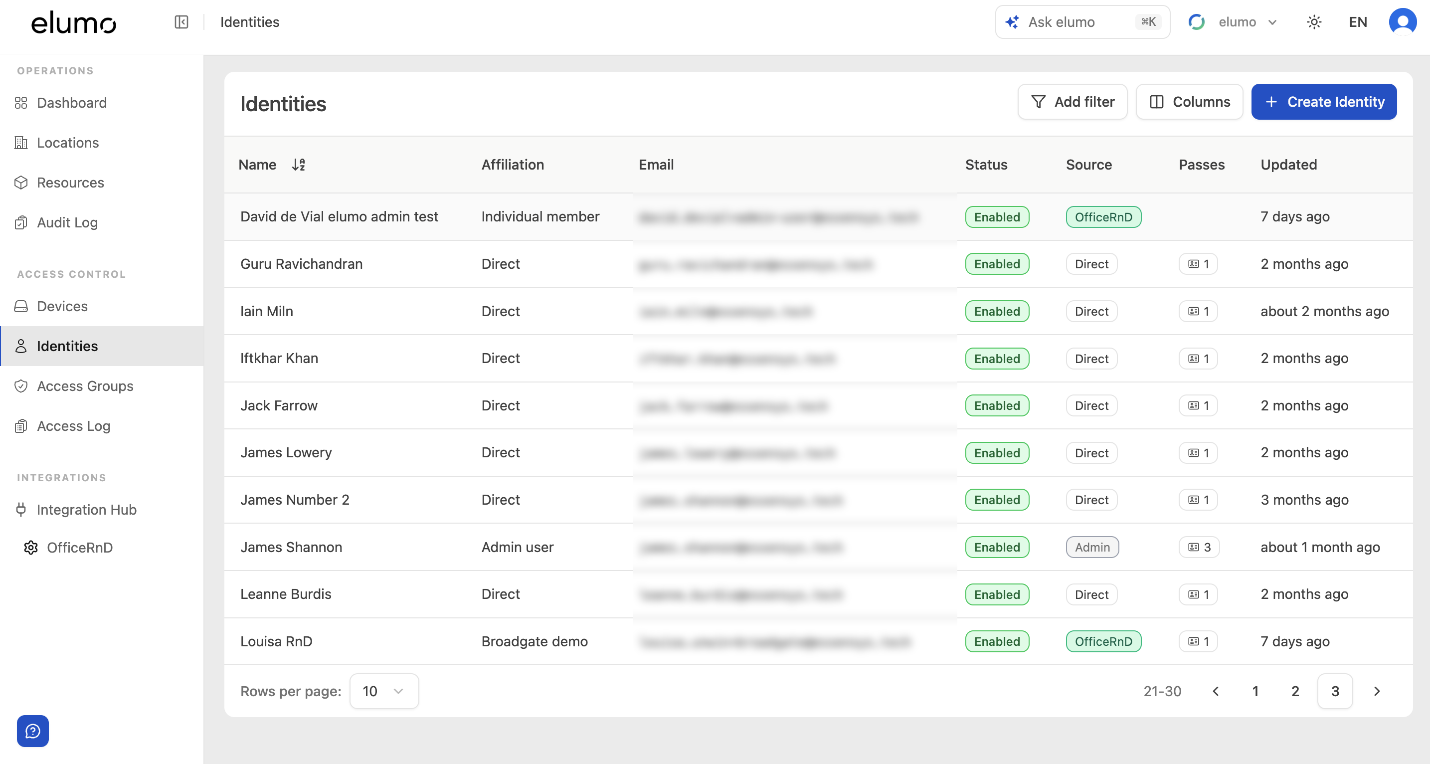Toggle light/dark theme sun icon

pyautogui.click(x=1314, y=22)
